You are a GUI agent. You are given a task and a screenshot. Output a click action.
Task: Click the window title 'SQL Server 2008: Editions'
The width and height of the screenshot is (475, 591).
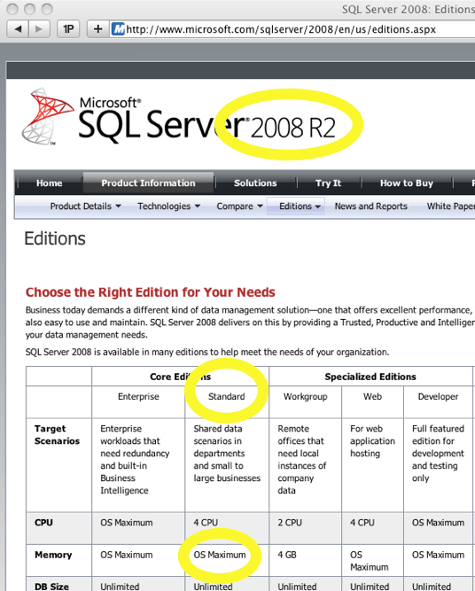409,9
